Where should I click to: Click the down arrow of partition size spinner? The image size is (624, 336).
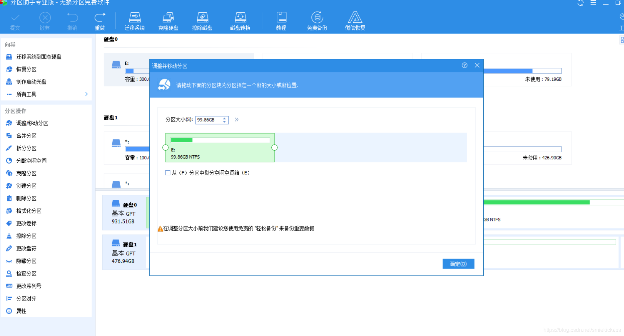tap(225, 122)
